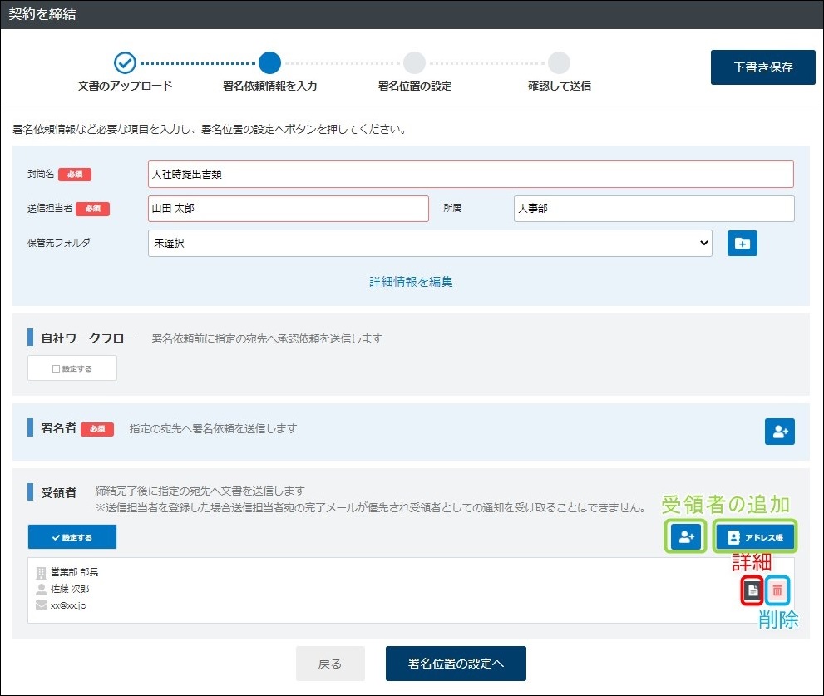Click the 封筒名 input field
The image size is (824, 696).
coord(471,174)
